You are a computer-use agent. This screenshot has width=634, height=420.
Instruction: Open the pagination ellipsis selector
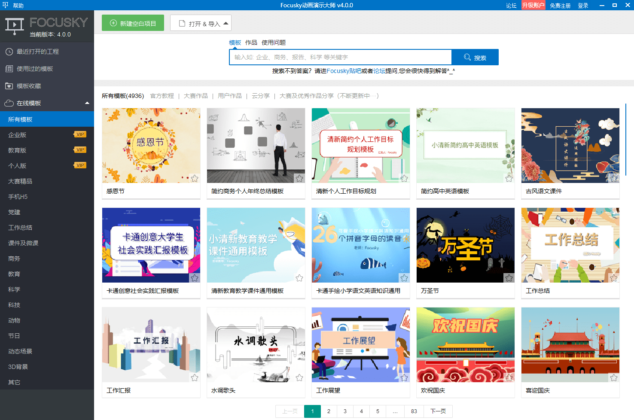tap(395, 411)
